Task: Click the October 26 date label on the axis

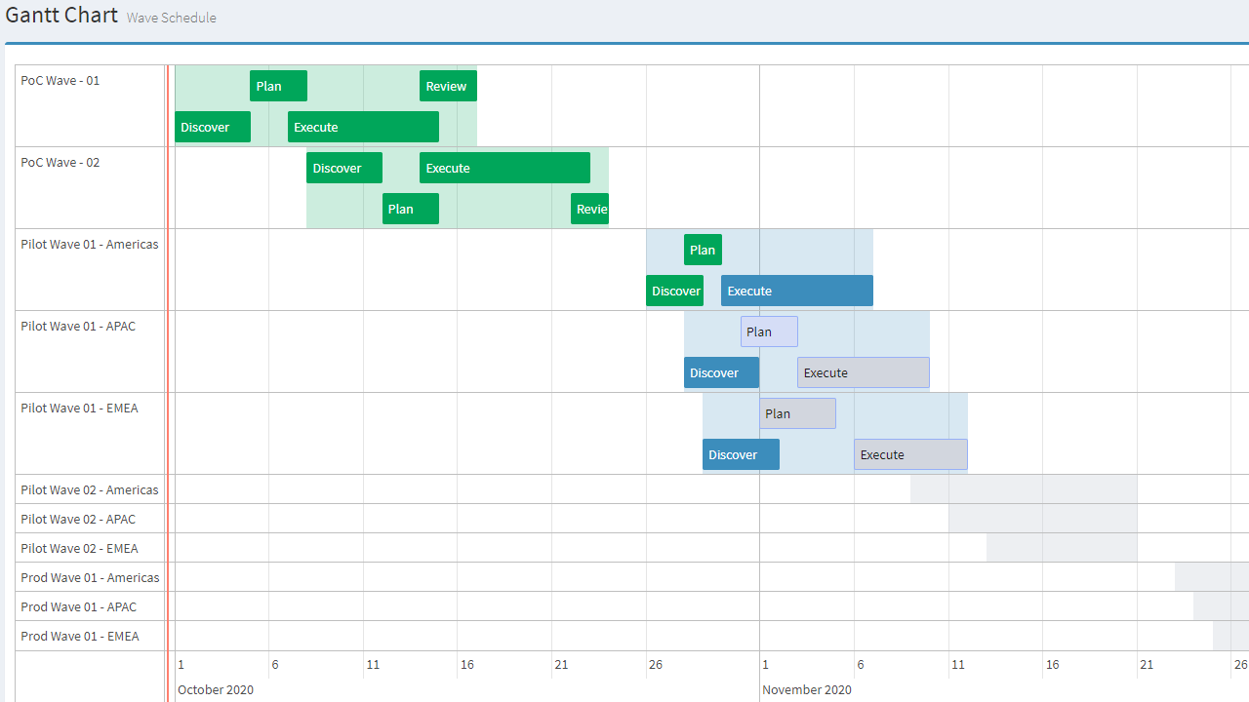Action: click(x=656, y=664)
